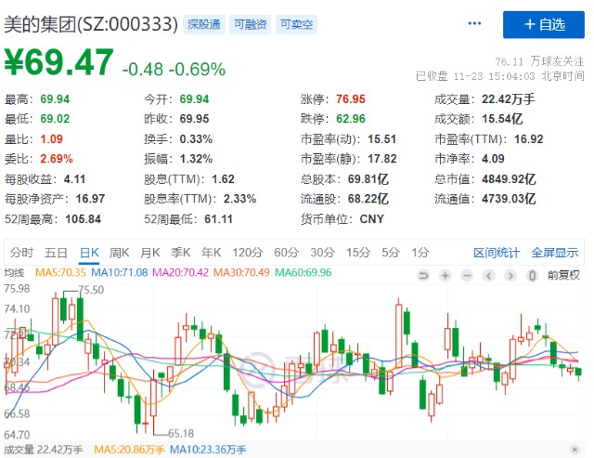Zoom out the chart with minus icon

click(x=467, y=276)
